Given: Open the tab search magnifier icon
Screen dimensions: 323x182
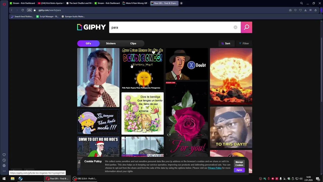Looking at the screenshot, I should 302,3.
